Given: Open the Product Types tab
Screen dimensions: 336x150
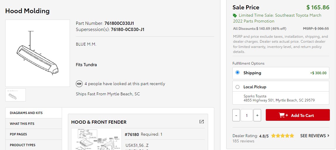Looking at the screenshot, I should 34,145.
